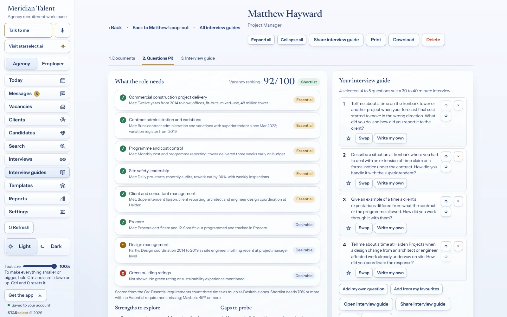
Task: Open Candidates section
Action: click(x=37, y=133)
